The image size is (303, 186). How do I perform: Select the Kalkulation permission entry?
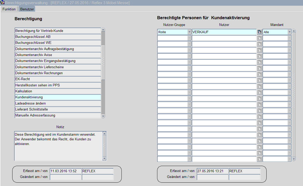coord(57,91)
